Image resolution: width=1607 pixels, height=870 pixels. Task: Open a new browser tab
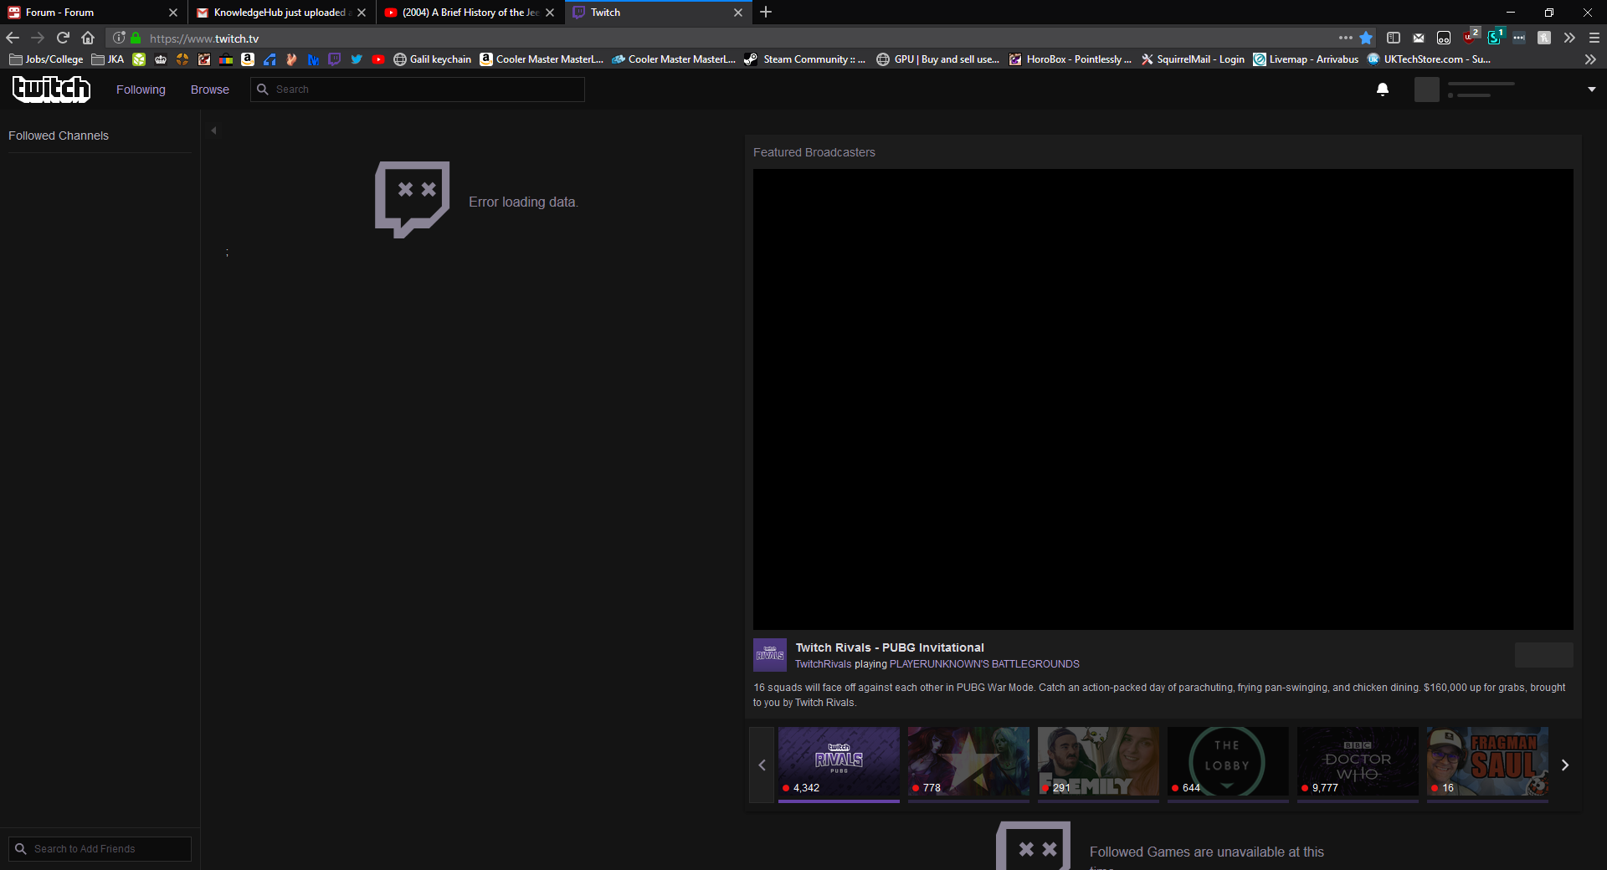click(766, 12)
